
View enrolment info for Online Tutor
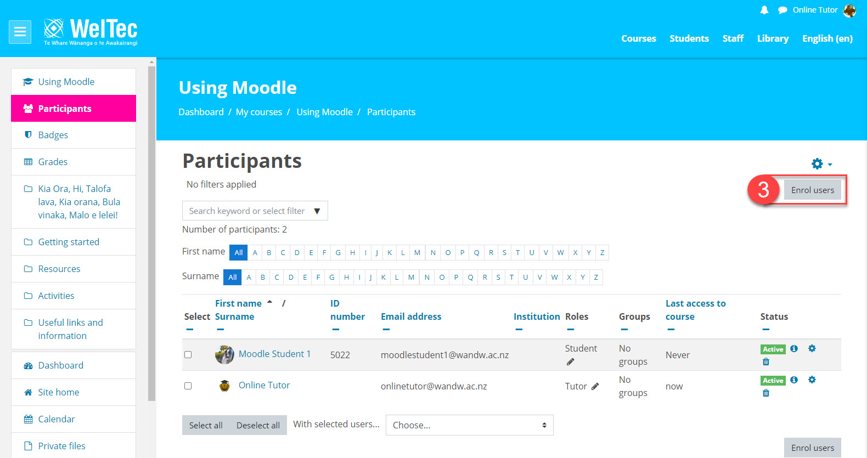794,380
